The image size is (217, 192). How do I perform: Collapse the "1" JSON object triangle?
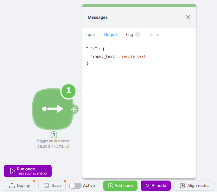(87, 48)
